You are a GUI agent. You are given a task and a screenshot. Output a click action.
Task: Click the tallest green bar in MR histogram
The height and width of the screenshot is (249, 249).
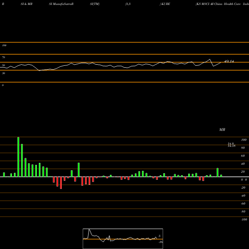(18, 157)
